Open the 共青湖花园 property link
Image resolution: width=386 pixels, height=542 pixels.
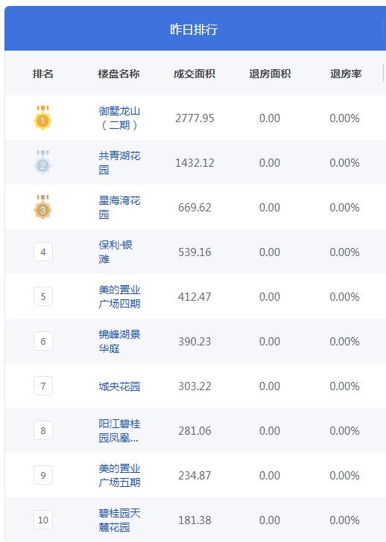[x=119, y=162]
